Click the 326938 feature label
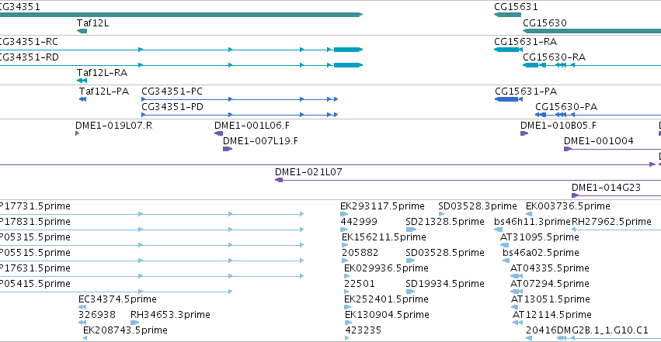Image resolution: width=661 pixels, height=342 pixels. [97, 315]
